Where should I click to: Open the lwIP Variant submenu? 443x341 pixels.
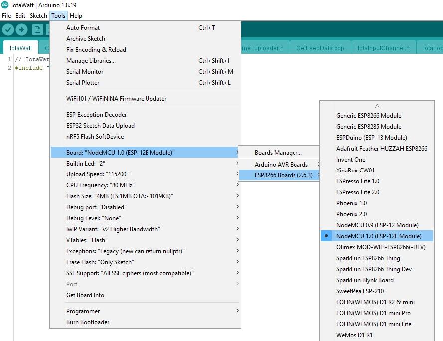(145, 229)
